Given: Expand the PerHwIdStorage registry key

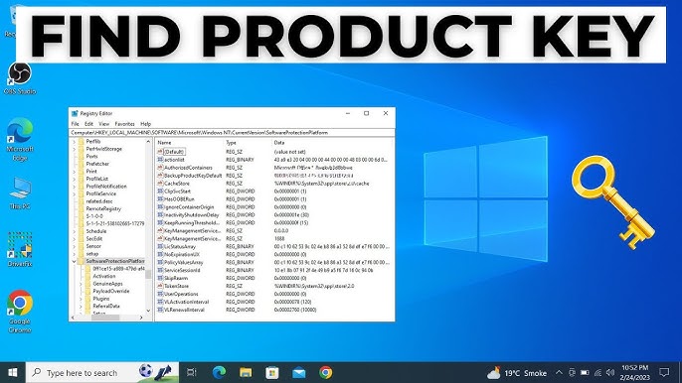Looking at the screenshot, I should 74,149.
